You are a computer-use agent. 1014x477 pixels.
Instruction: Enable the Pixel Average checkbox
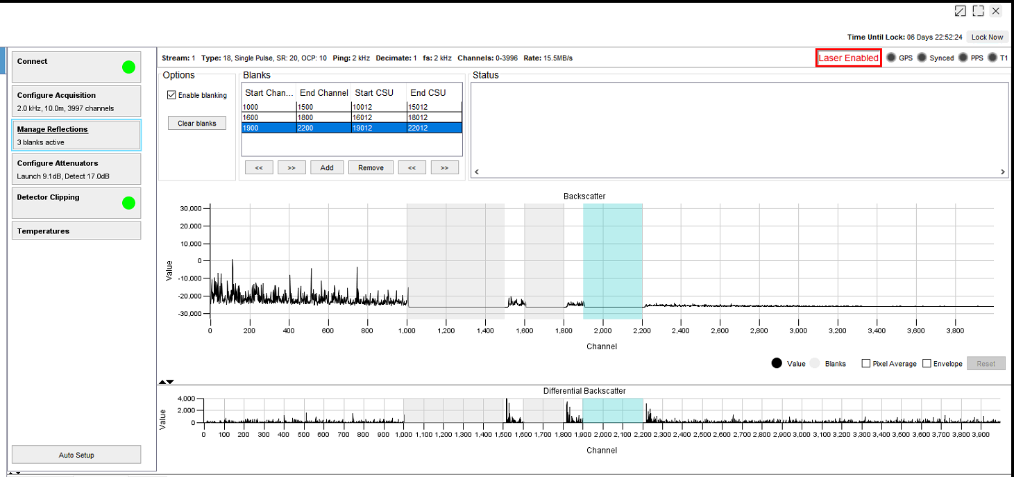pyautogui.click(x=865, y=364)
